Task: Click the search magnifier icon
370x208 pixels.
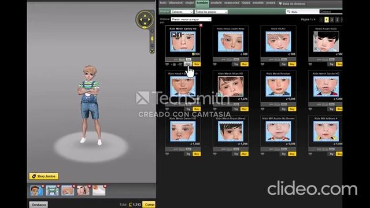Action: click(288, 12)
